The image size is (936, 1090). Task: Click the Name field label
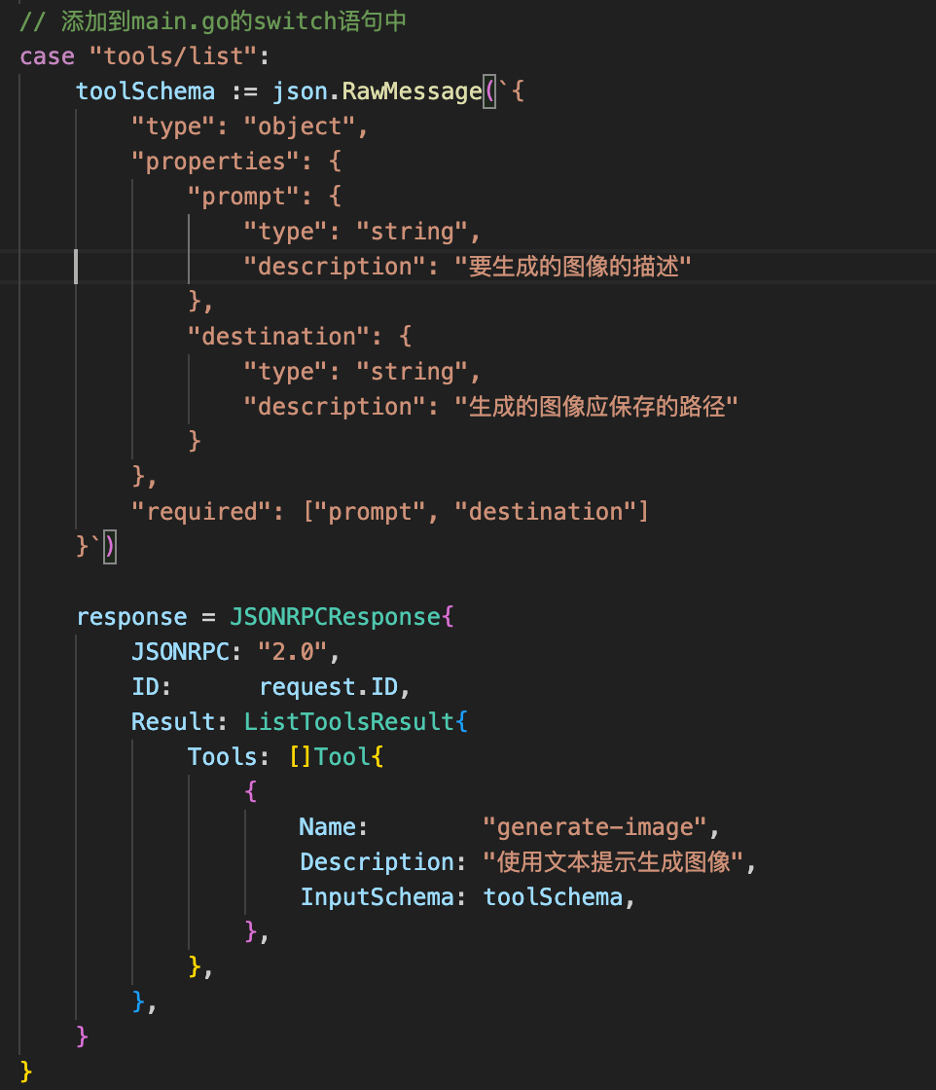(327, 826)
